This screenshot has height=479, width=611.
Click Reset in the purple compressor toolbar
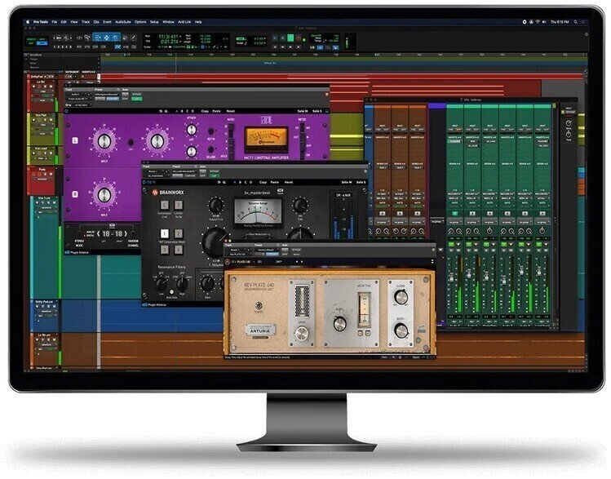point(231,111)
